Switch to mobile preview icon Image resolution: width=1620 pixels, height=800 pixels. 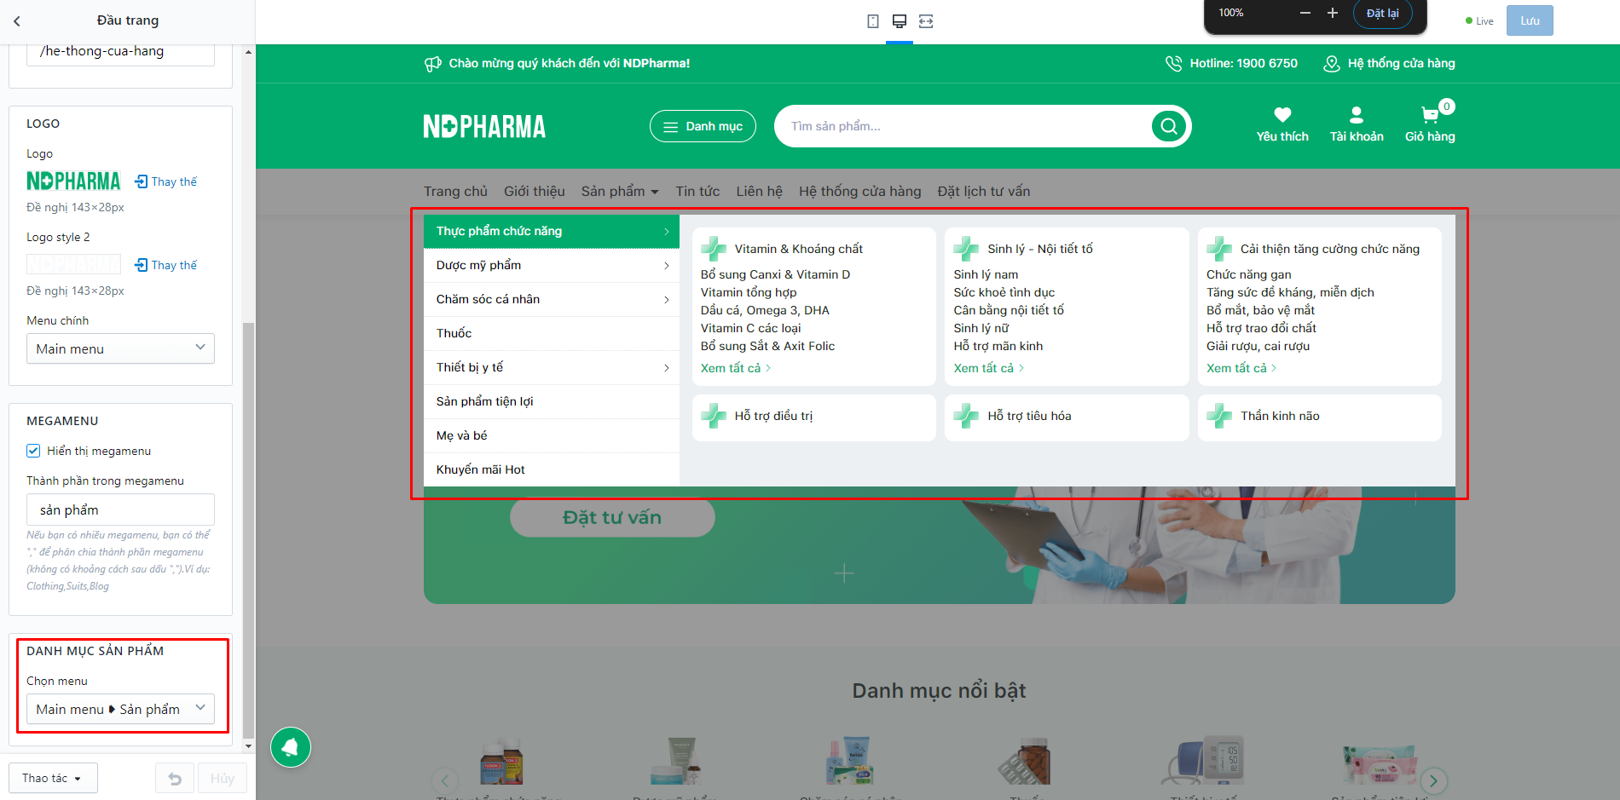tap(873, 21)
